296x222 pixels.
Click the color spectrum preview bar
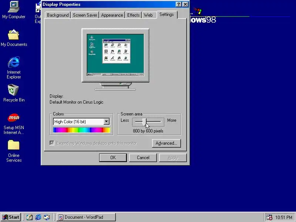[81, 130]
